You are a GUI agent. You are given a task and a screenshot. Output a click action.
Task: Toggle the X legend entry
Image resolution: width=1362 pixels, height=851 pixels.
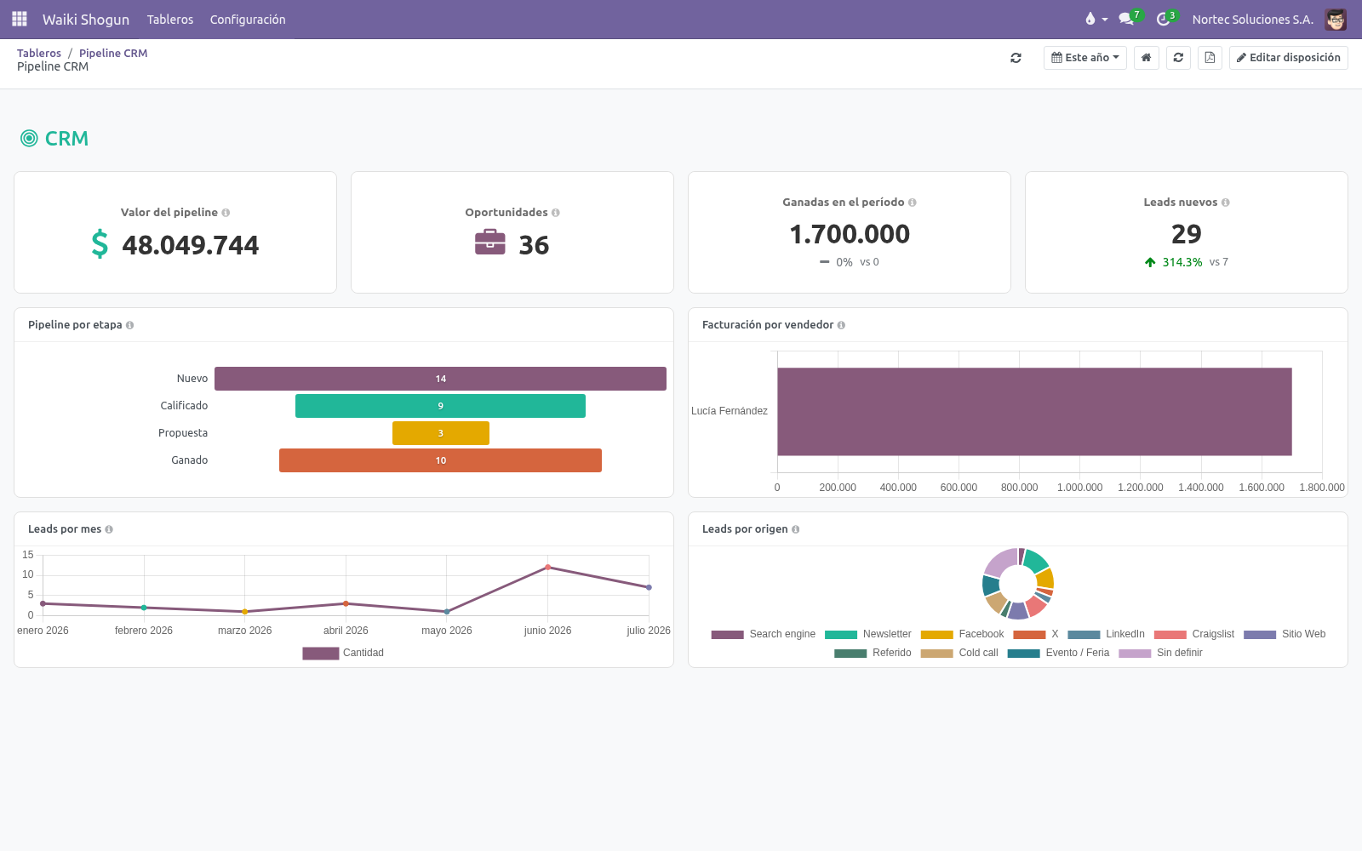[1036, 634]
